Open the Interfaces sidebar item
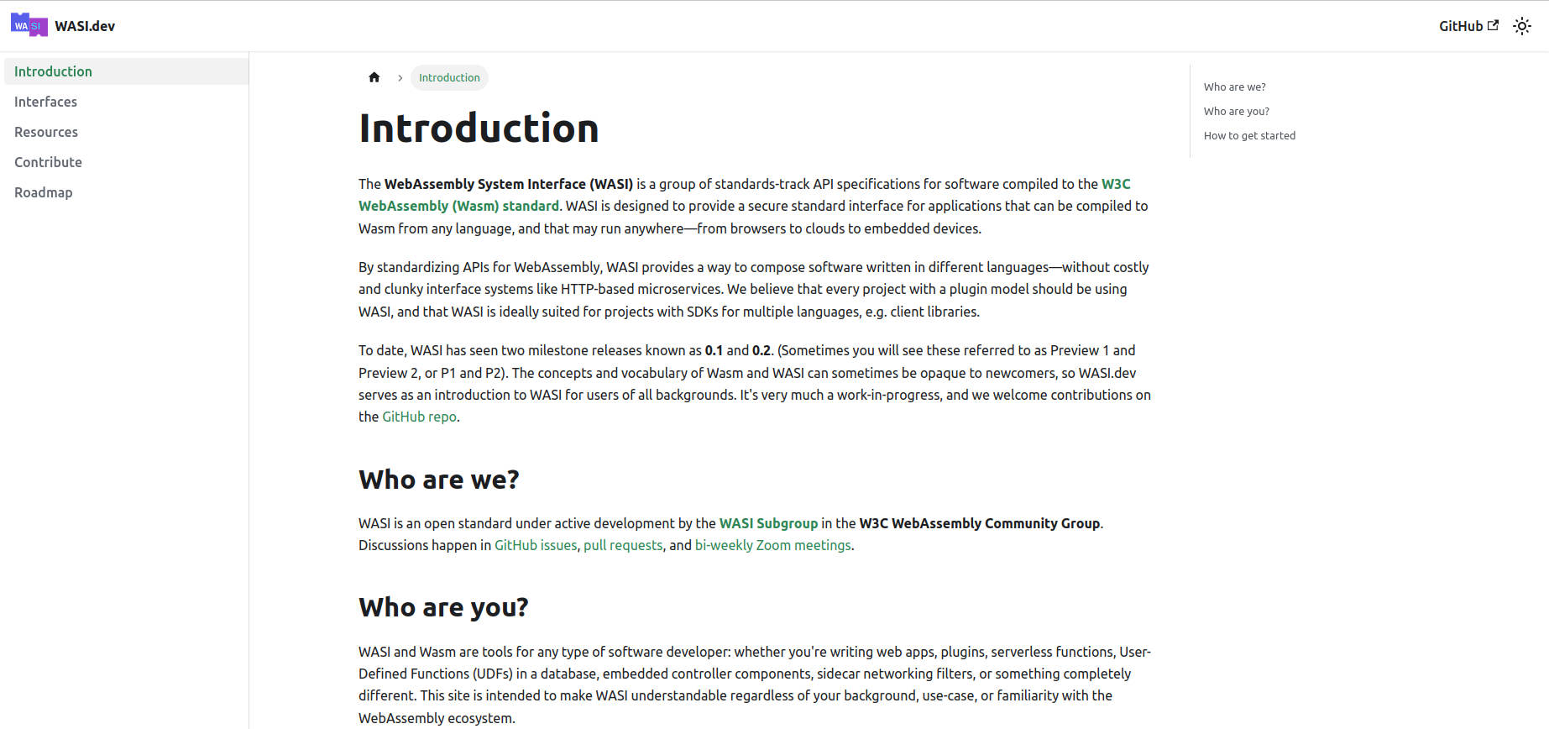Image resolution: width=1549 pixels, height=729 pixels. coord(45,102)
